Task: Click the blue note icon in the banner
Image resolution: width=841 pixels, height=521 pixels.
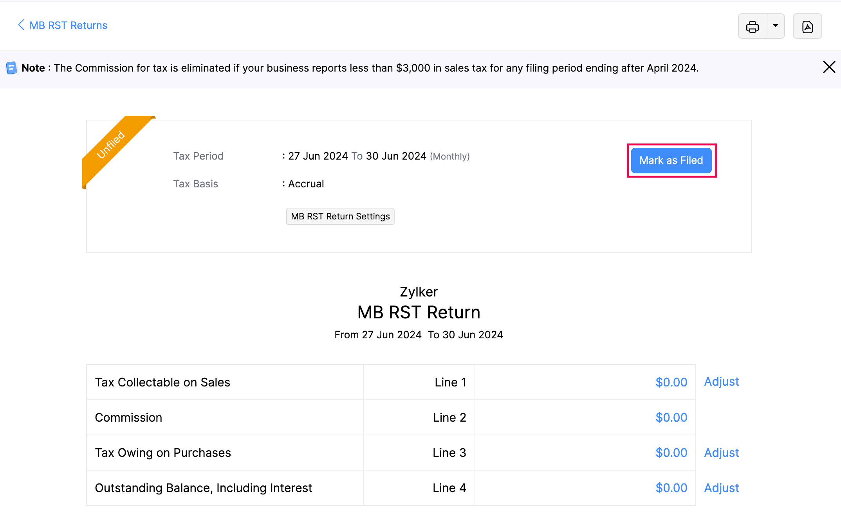Action: pos(11,67)
